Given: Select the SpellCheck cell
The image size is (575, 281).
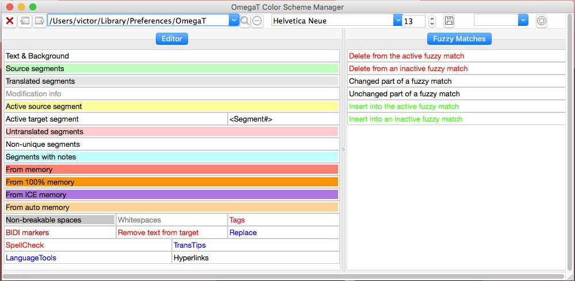Looking at the screenshot, I should click(x=88, y=245).
